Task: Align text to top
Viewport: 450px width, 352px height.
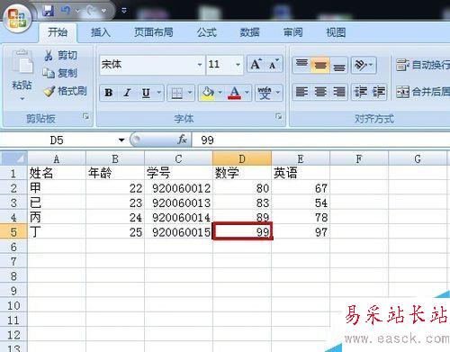Action: pyautogui.click(x=301, y=64)
